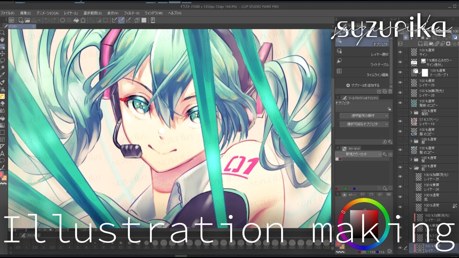Viewport: 459px width, 258px height.
Task: Select the レイヤー28 layer thumbnail
Action: (x=414, y=93)
